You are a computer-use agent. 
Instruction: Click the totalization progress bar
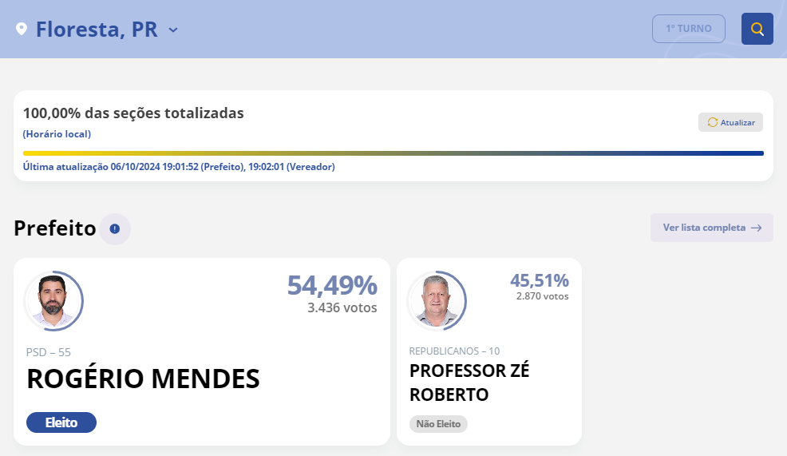click(x=393, y=153)
